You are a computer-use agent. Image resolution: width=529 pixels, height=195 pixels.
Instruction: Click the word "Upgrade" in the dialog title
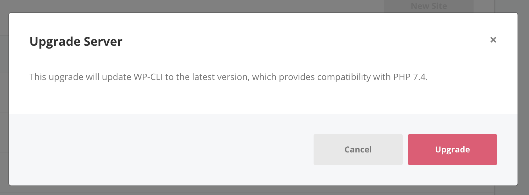pos(55,42)
